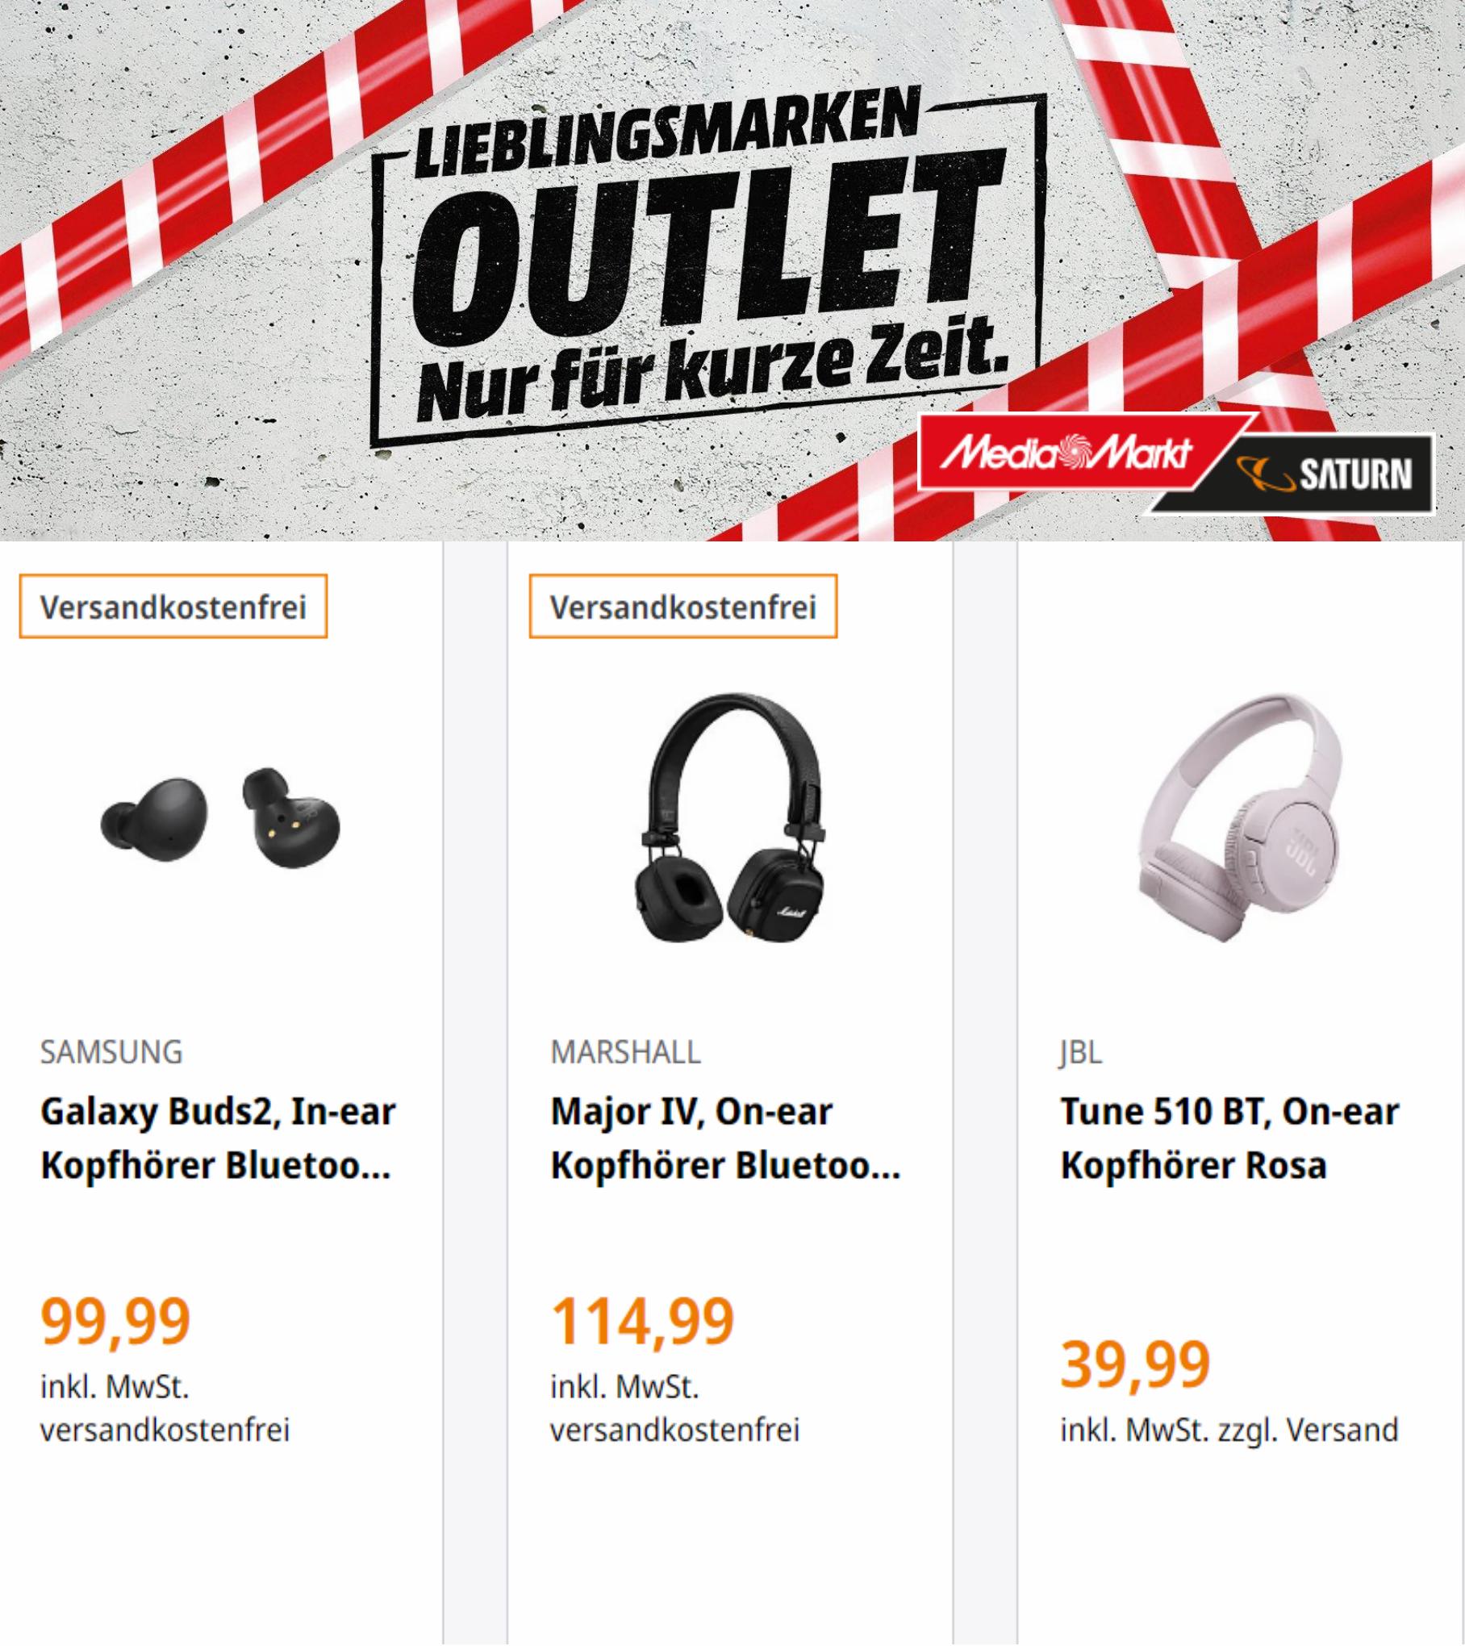Open the Lieblingsmarken Outlet banner
Viewport: 1465px width, 1646px height.
click(732, 270)
